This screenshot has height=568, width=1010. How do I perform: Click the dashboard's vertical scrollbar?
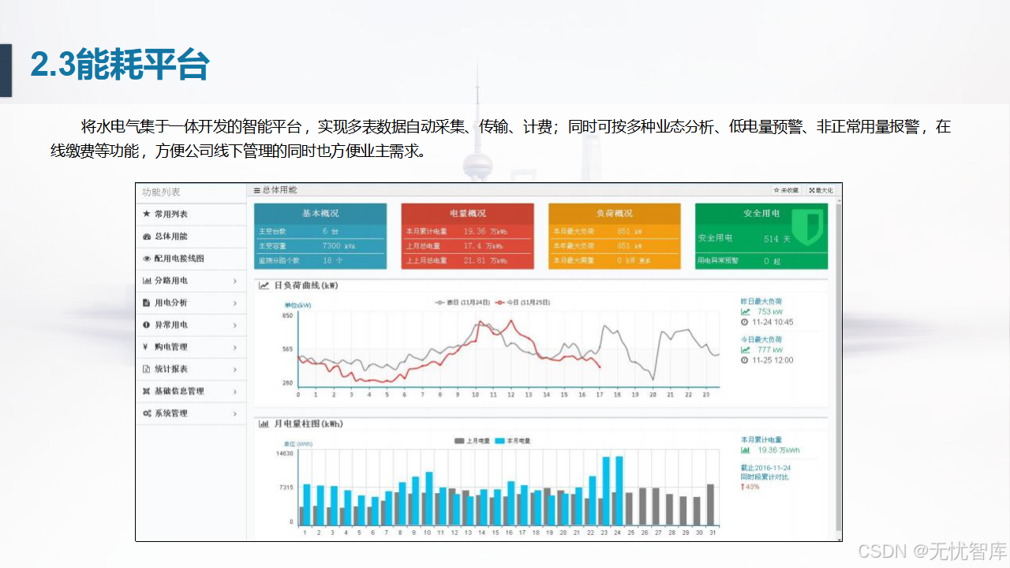click(838, 367)
